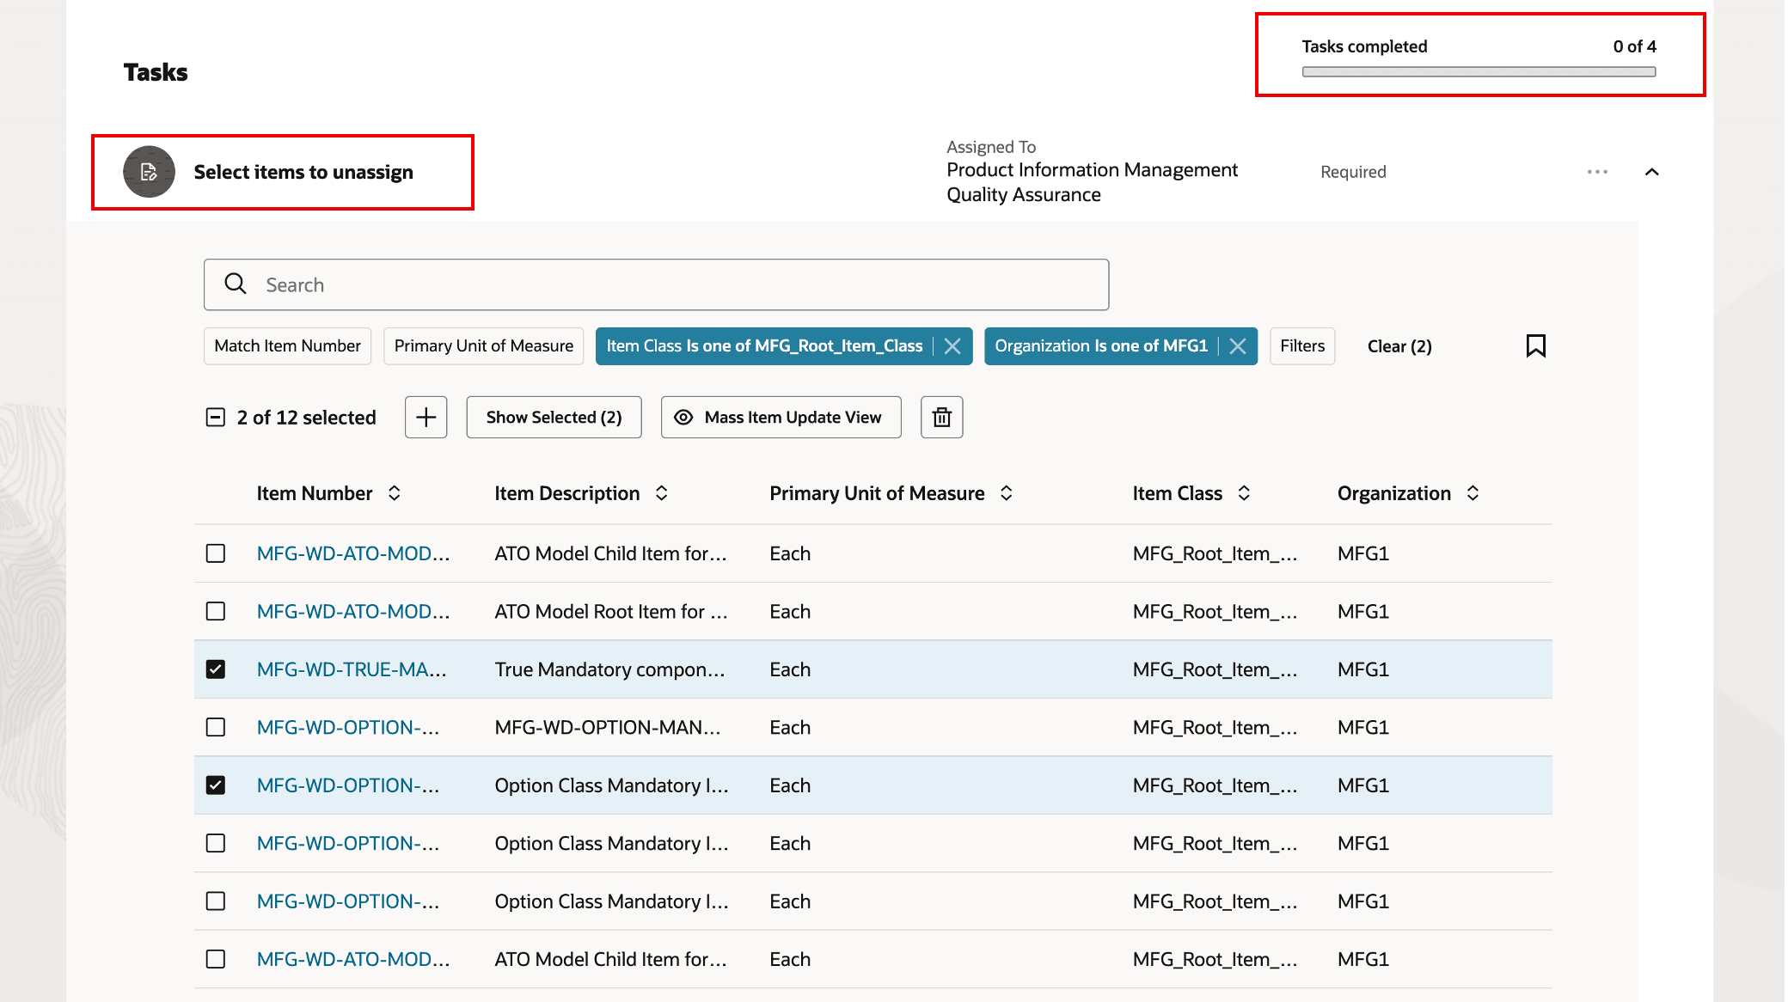Uncheck the True Mandatory component row
The image size is (1788, 1002).
pos(216,669)
